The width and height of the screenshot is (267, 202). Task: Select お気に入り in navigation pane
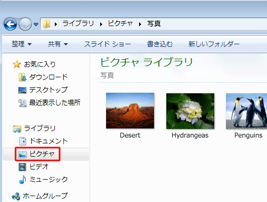point(39,64)
